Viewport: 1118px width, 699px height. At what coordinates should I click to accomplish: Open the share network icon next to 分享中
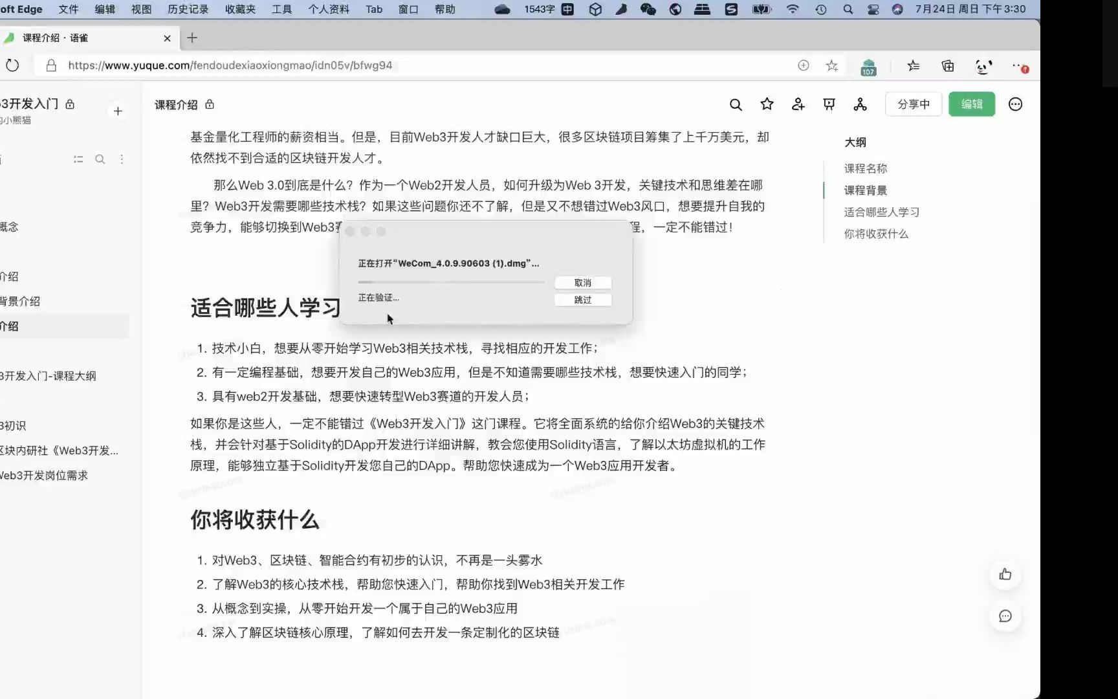pyautogui.click(x=860, y=104)
